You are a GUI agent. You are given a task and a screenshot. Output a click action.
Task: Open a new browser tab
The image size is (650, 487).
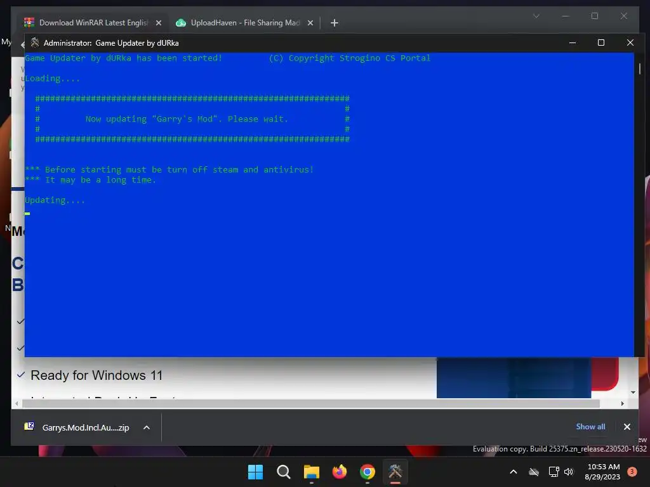[x=335, y=23]
